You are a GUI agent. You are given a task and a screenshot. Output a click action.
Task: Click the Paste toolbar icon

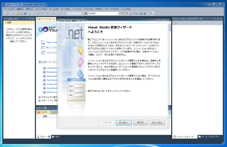[x=37, y=13]
